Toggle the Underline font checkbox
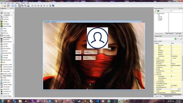This screenshot has width=183, height=103. click(172, 51)
